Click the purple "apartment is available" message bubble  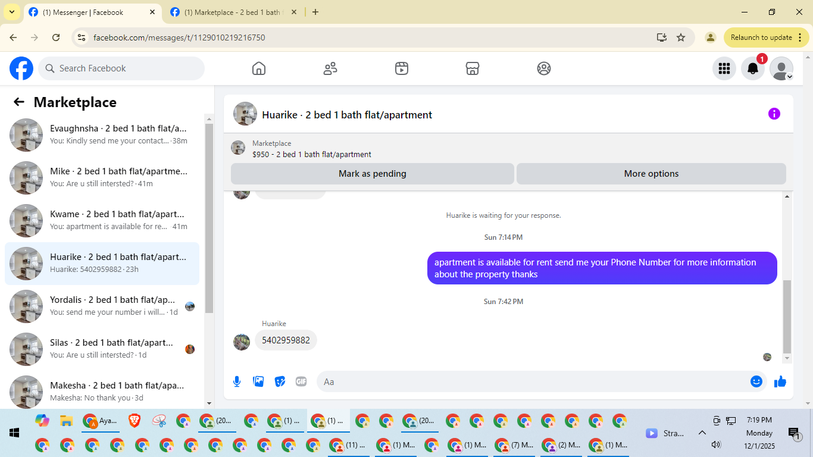pyautogui.click(x=602, y=268)
